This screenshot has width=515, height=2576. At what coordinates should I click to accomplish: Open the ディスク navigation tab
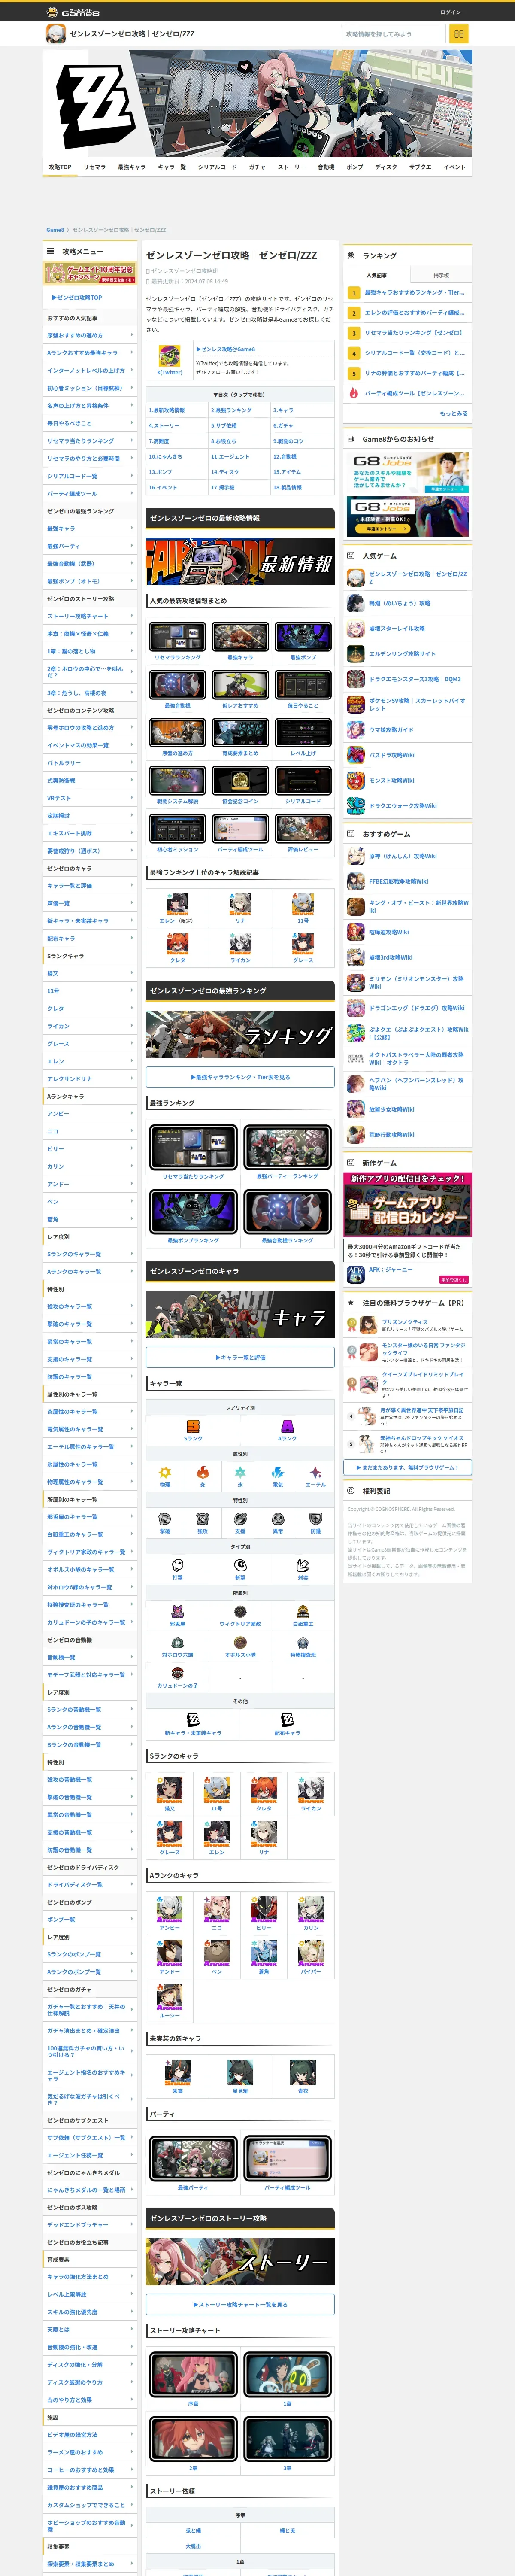click(x=386, y=167)
